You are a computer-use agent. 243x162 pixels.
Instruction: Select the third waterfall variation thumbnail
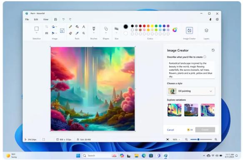[x=208, y=110]
